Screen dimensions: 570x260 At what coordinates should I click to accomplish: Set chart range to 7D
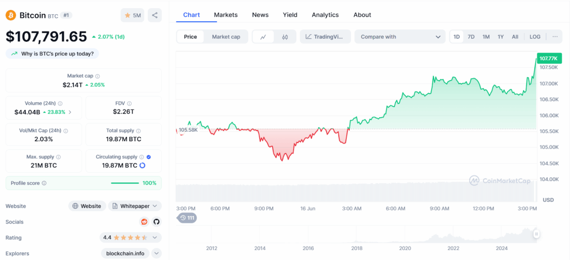click(x=471, y=37)
